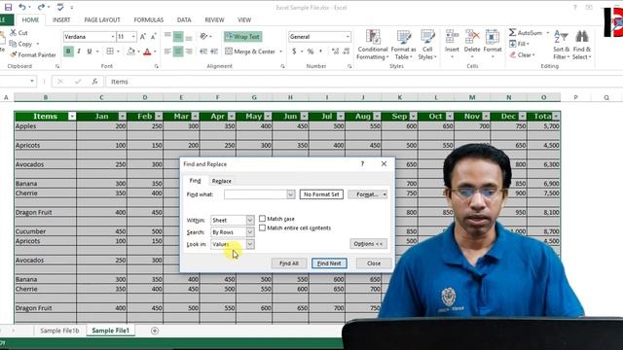Toggle Bold formatting

click(68, 52)
